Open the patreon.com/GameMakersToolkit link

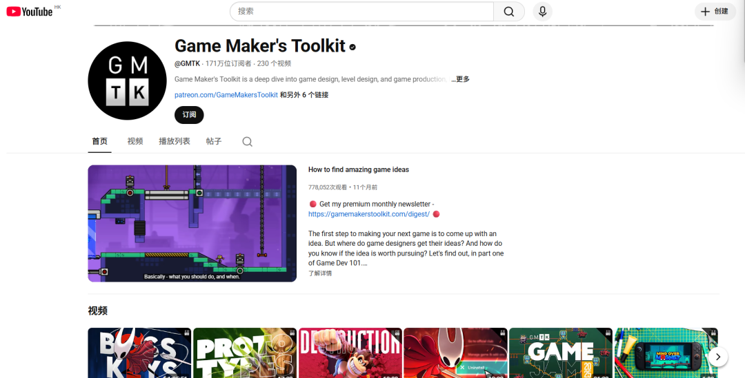pyautogui.click(x=226, y=95)
